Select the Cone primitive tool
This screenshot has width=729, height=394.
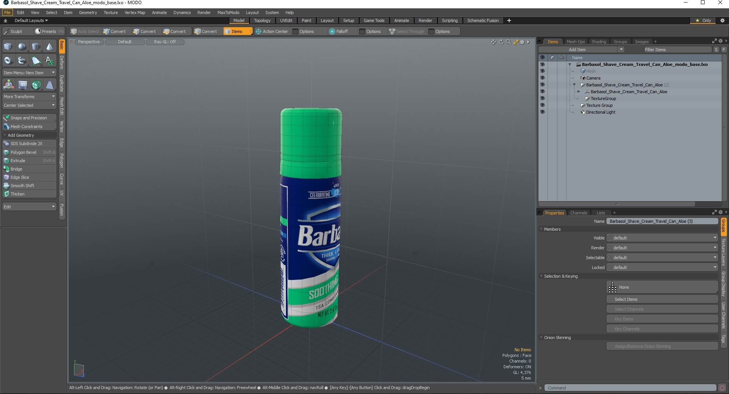pyautogui.click(x=49, y=47)
